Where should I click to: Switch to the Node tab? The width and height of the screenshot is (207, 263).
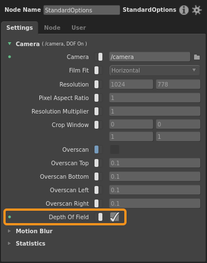coord(52,28)
